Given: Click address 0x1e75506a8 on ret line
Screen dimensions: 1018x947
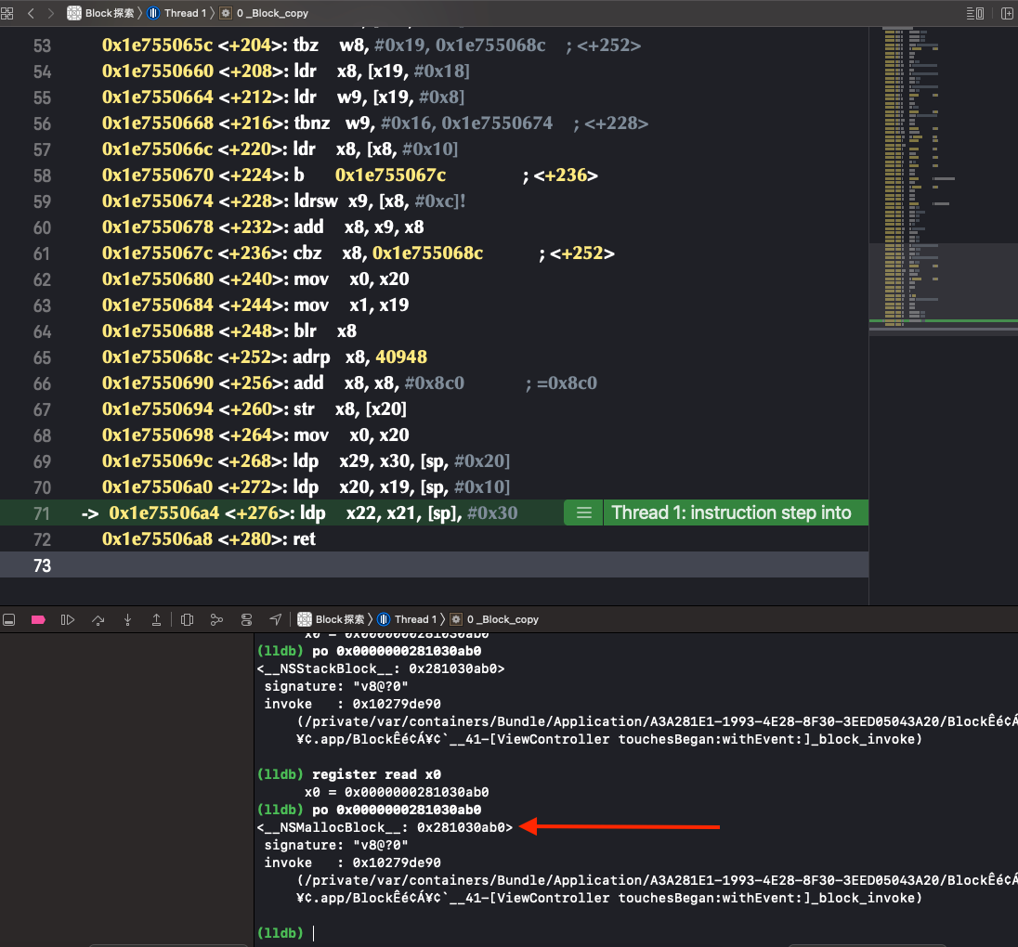Looking at the screenshot, I should [158, 538].
